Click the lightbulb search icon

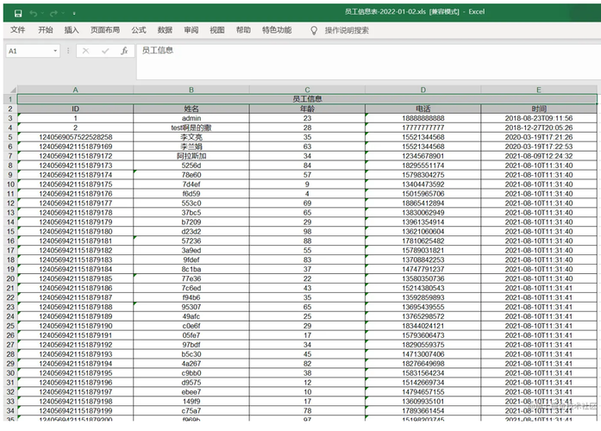click(314, 30)
